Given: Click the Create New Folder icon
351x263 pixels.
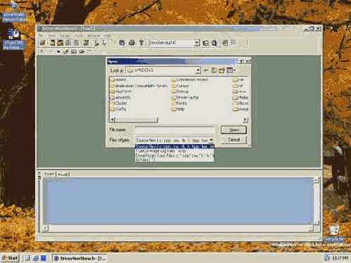Looking at the screenshot, I should tap(222, 70).
